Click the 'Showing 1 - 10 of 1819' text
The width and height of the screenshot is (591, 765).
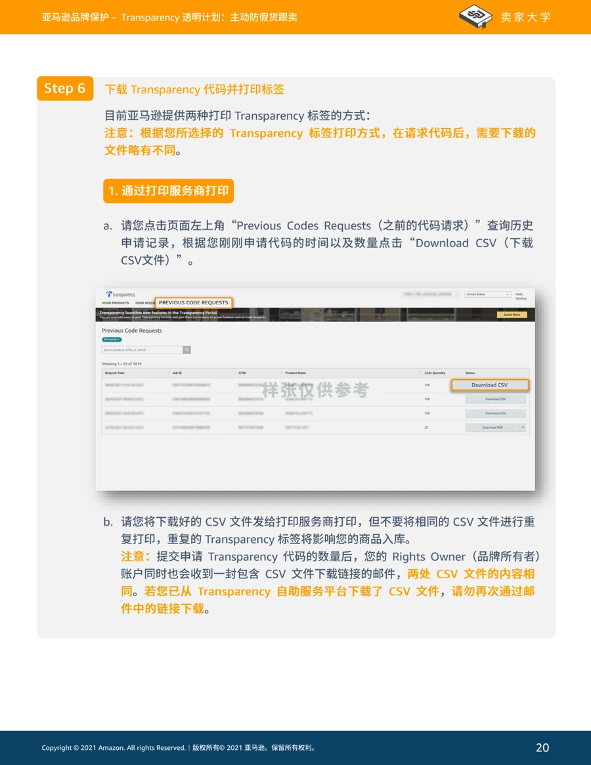(121, 364)
